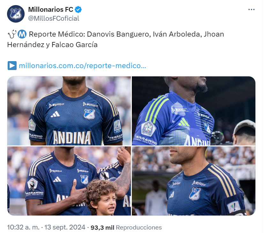The width and height of the screenshot is (264, 233).
Task: Click the Reproducciones label
Action: click(x=139, y=228)
